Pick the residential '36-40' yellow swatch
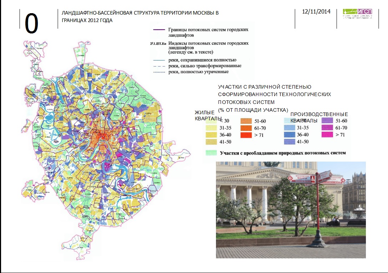Image resolution: width=388 pixels, height=273 pixels. point(211,135)
